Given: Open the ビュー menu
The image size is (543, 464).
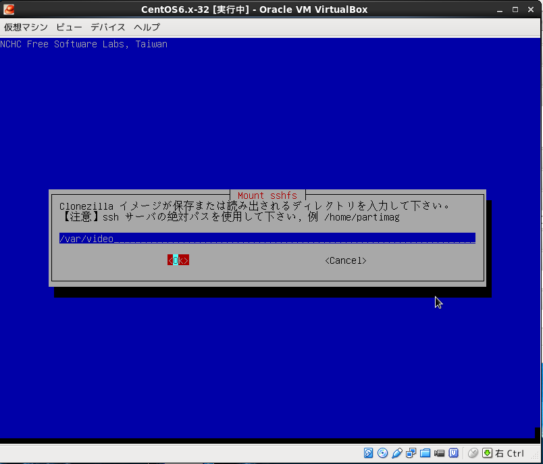Looking at the screenshot, I should 69,27.
